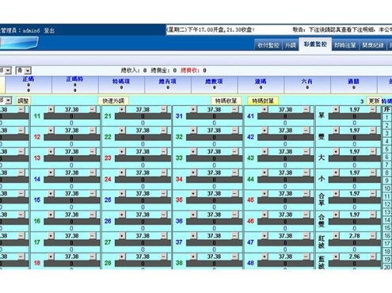Click the plus button for number 44 odds

pyautogui.click(x=265, y=173)
